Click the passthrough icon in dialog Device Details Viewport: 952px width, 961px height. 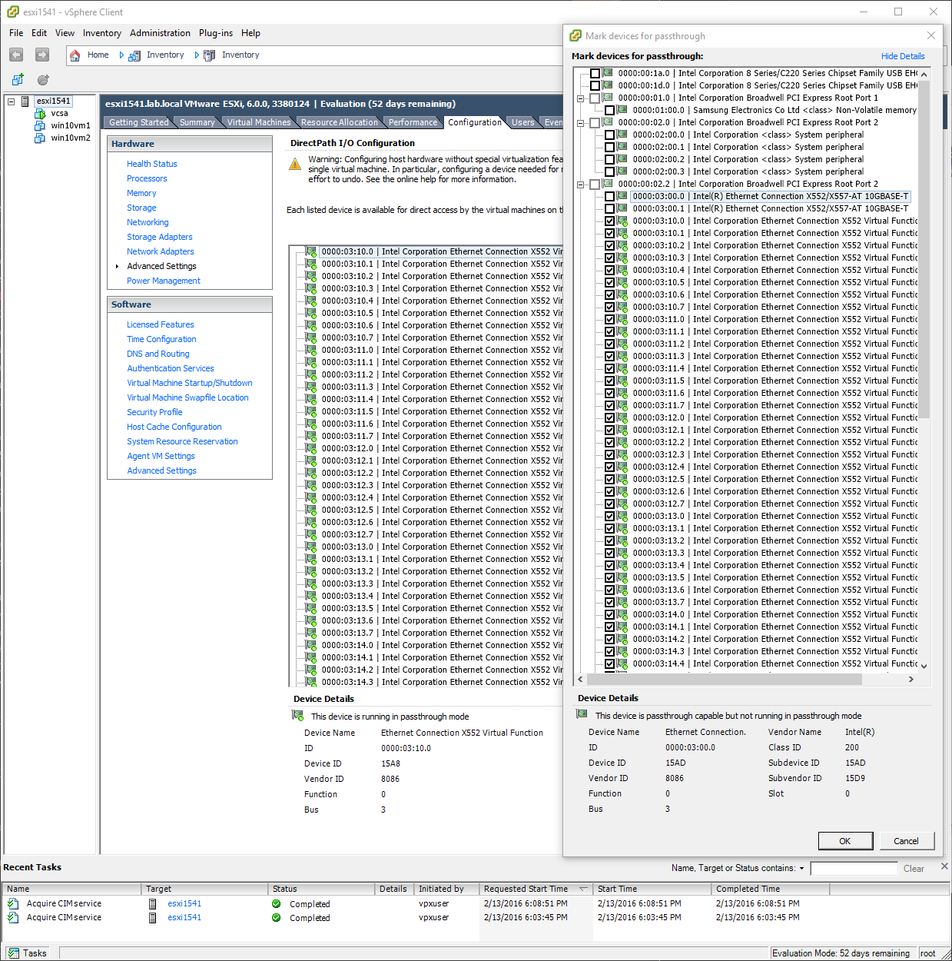[x=582, y=715]
